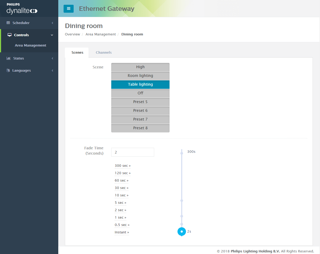The width and height of the screenshot is (320, 254).
Task: Expand the Languages menu chevron
Action: [52, 70]
